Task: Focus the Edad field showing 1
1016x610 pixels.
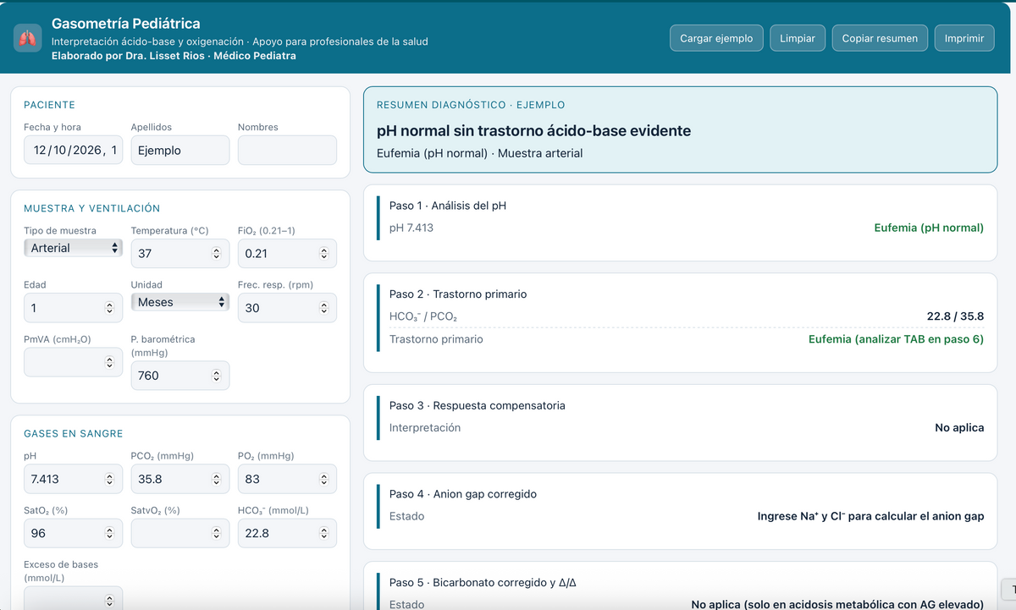Action: click(x=73, y=308)
